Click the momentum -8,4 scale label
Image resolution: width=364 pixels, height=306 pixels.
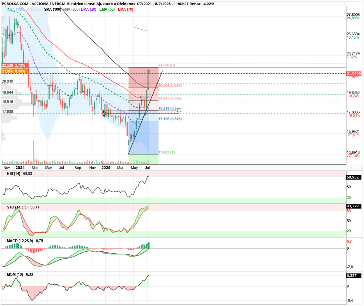coord(350,300)
